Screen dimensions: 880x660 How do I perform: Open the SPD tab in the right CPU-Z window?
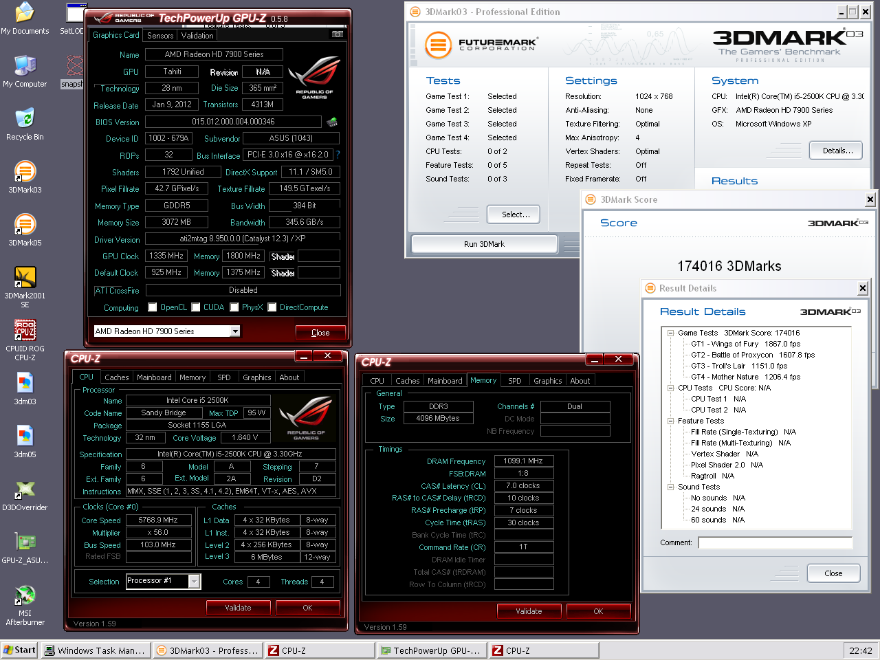(x=515, y=381)
